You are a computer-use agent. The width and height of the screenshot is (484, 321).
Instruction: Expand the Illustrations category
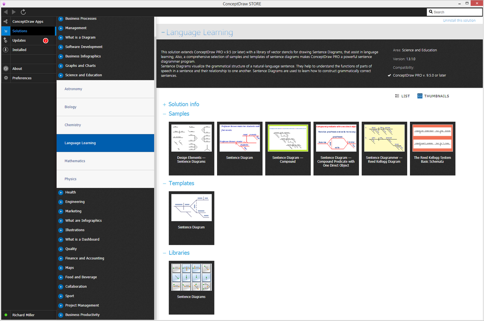[x=61, y=230]
